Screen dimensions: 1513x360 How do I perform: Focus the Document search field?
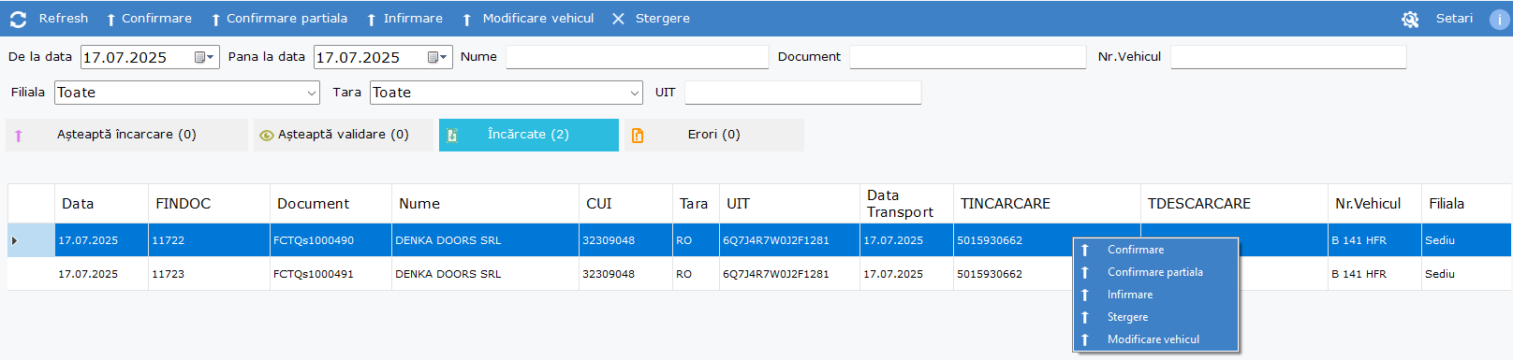(967, 57)
